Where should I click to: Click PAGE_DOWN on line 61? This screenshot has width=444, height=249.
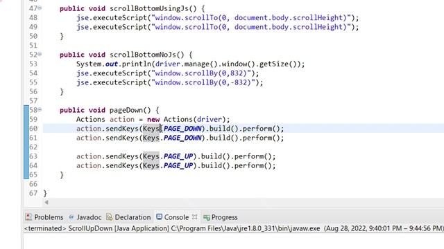click(182, 138)
